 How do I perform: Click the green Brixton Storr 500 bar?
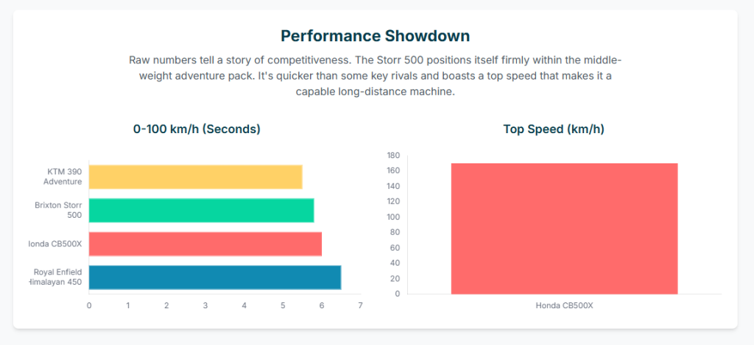[201, 210]
